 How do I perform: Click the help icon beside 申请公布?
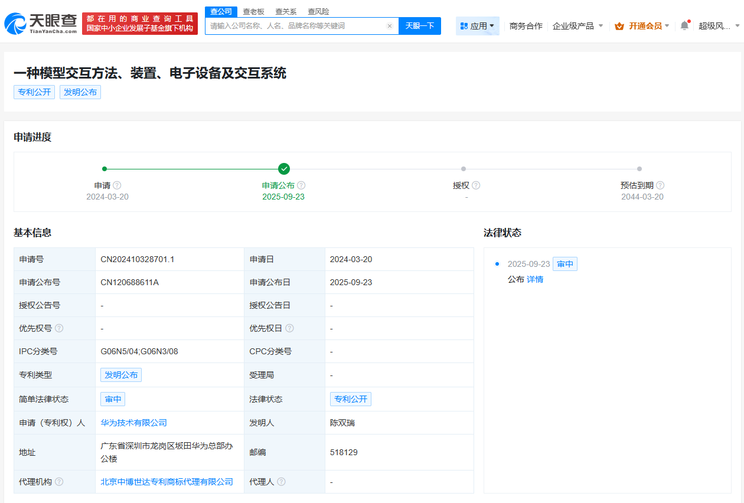pos(301,185)
